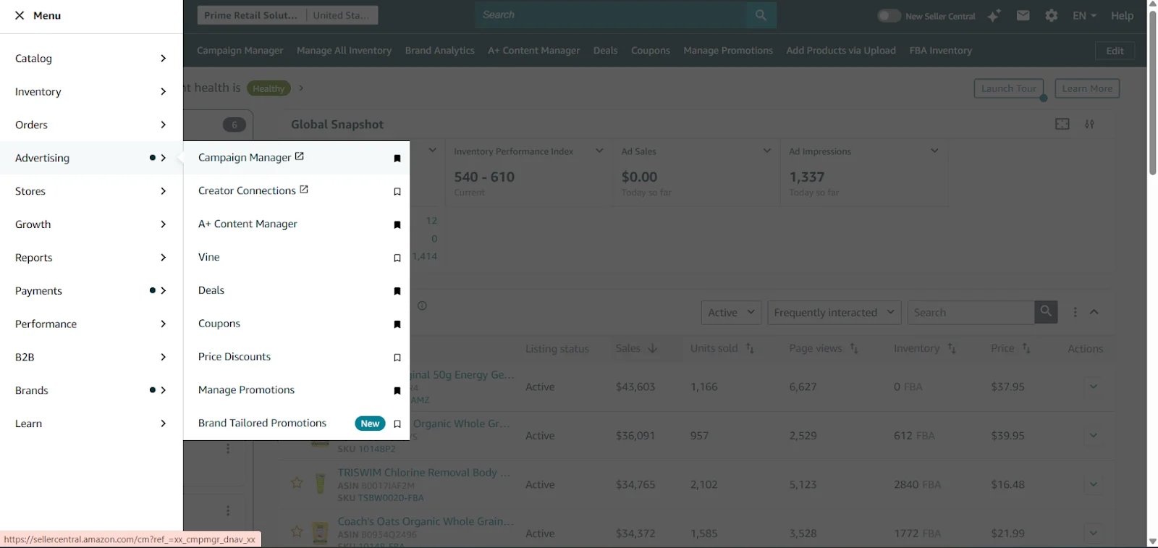
Task: Open settings gear icon
Action: click(1052, 15)
